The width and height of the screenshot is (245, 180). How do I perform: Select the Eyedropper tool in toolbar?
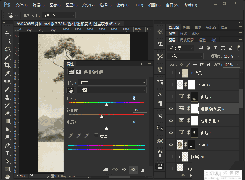[x=7, y=73]
